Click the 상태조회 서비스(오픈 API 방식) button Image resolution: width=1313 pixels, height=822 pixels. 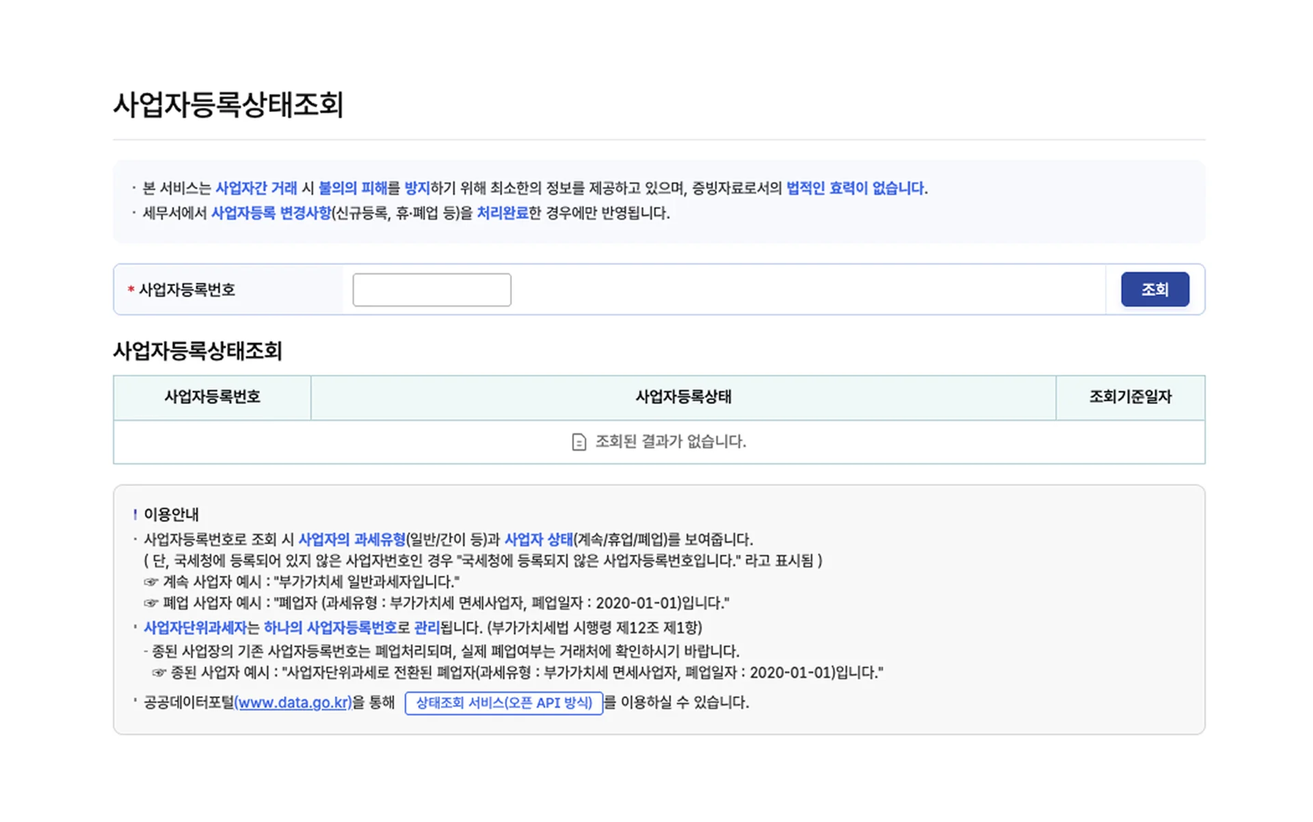point(504,704)
